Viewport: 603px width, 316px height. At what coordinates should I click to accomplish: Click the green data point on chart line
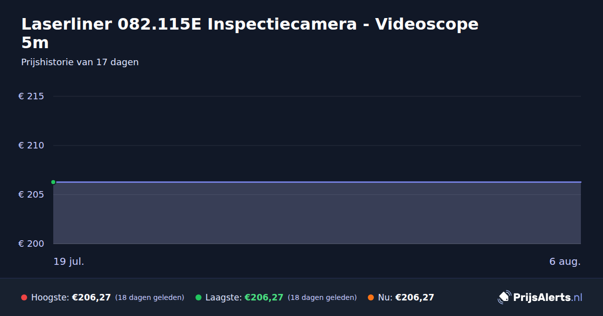pos(53,182)
